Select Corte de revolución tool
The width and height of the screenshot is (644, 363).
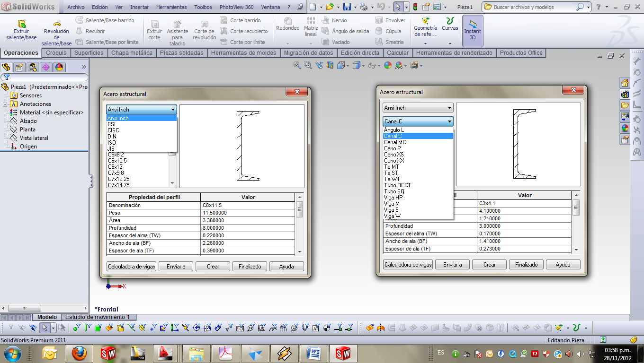pos(205,30)
